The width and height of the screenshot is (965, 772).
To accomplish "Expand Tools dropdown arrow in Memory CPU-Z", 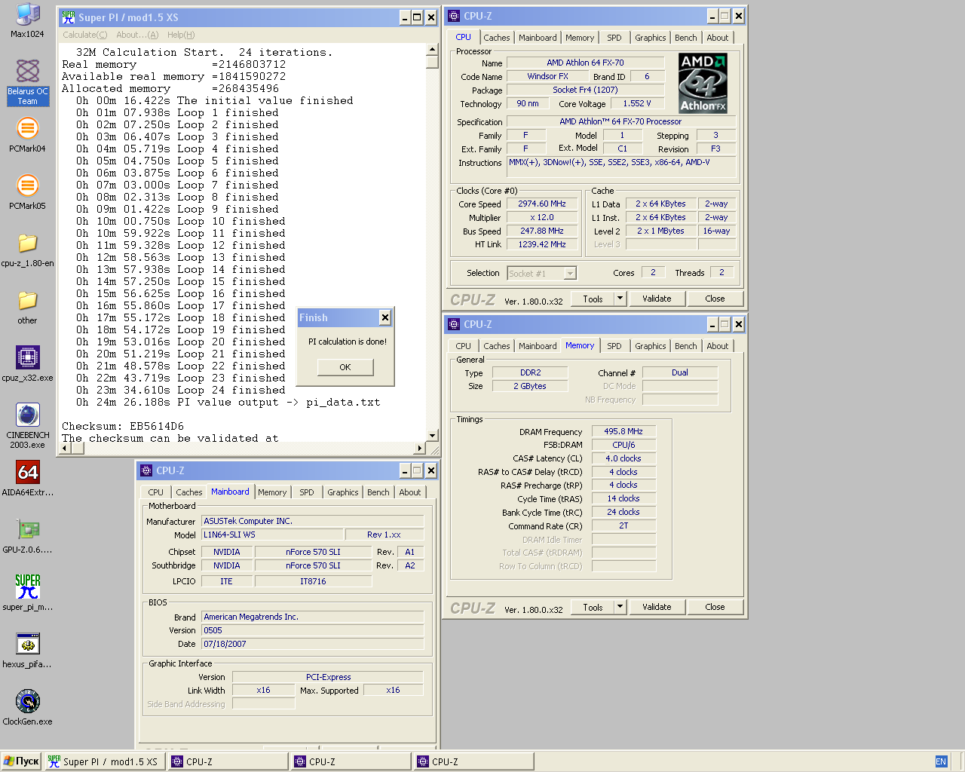I will click(x=620, y=607).
